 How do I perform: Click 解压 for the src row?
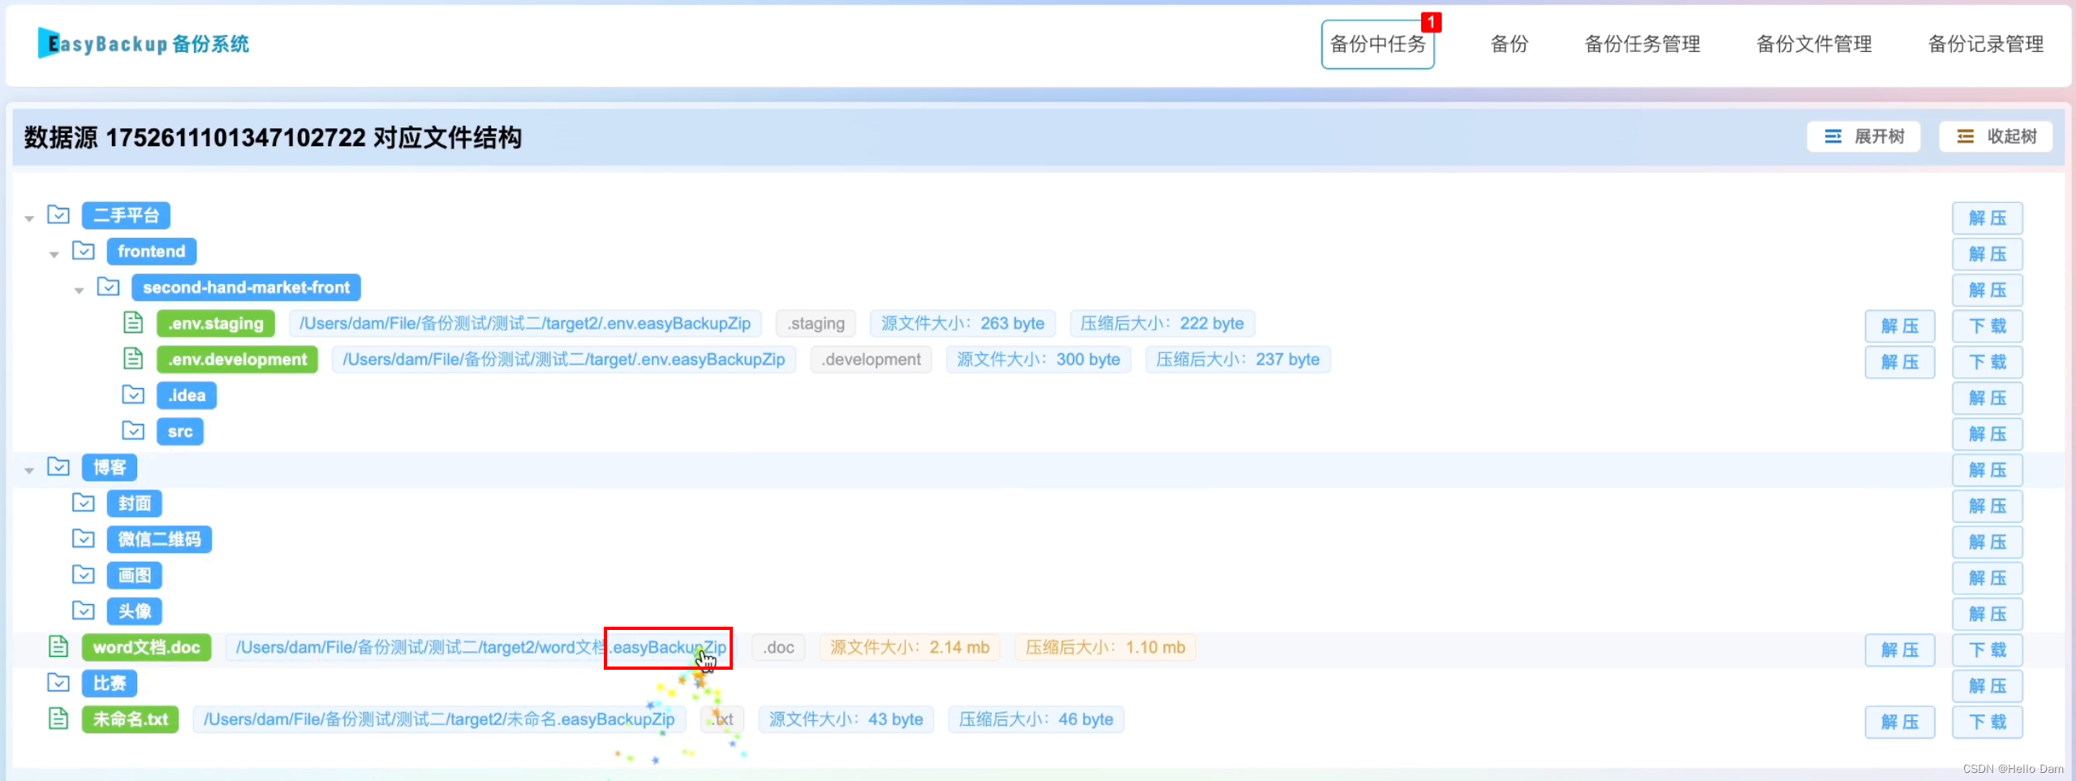[1988, 434]
